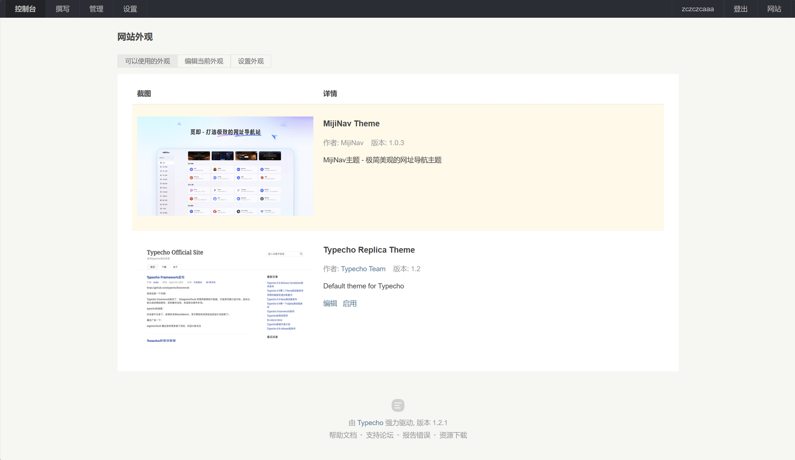Visit the site using the 网站 link
The image size is (795, 460).
(774, 9)
